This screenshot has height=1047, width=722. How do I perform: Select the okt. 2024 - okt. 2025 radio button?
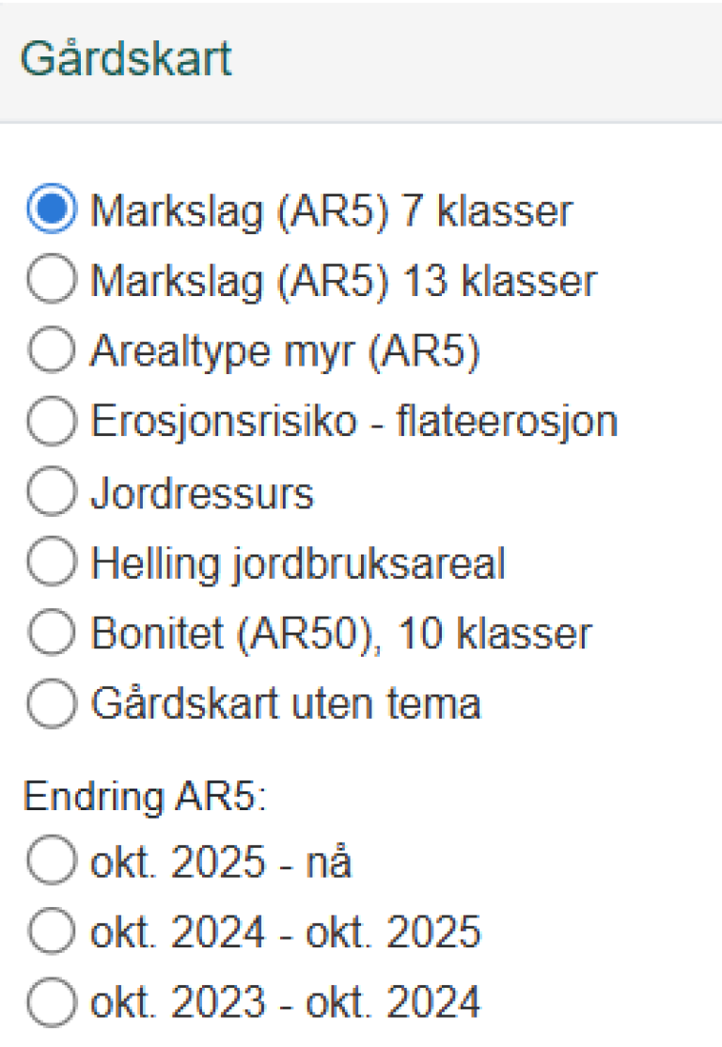click(x=51, y=932)
